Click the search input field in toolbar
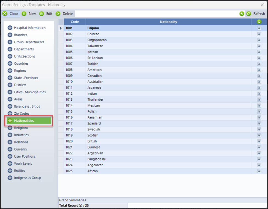Screen dimensions: 268x209 [x=156, y=14]
